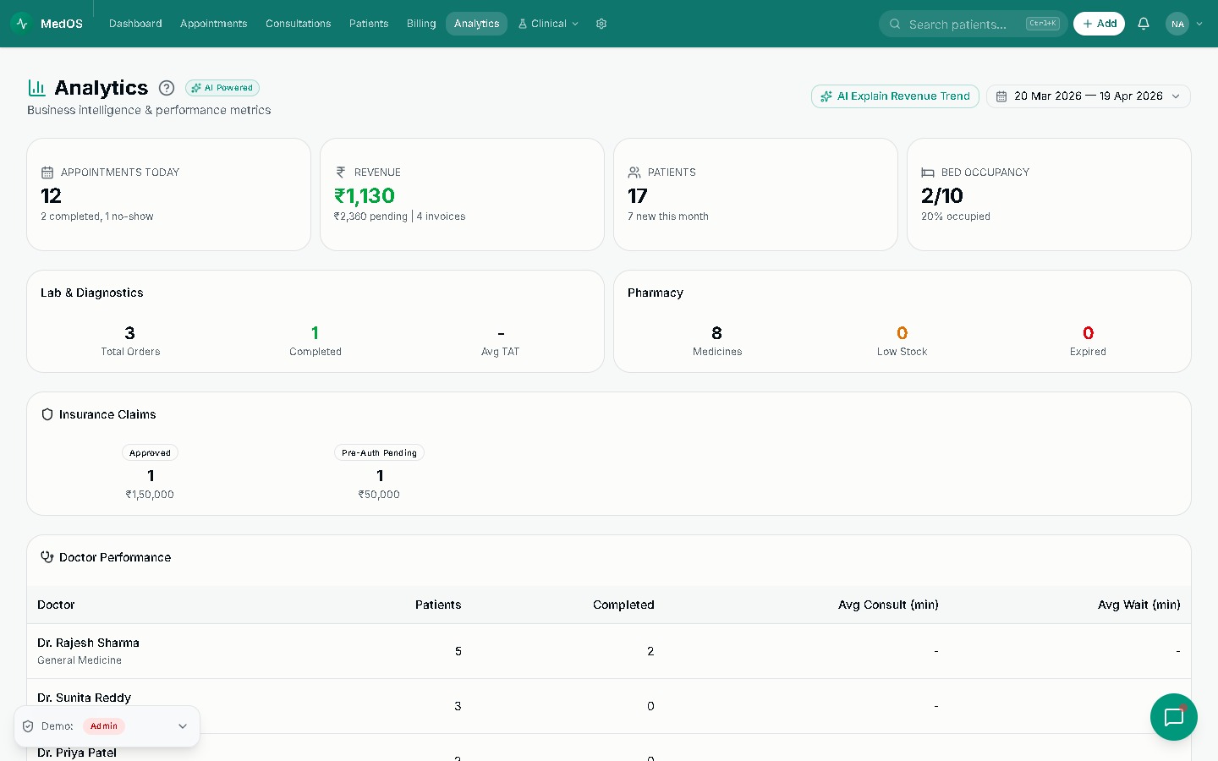Click Lab Completed count
1218x761 pixels.
pos(315,333)
